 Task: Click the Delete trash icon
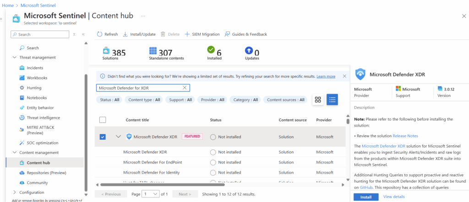(163, 34)
